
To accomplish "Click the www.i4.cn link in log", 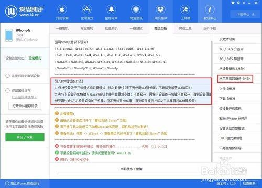I will [124, 153].
